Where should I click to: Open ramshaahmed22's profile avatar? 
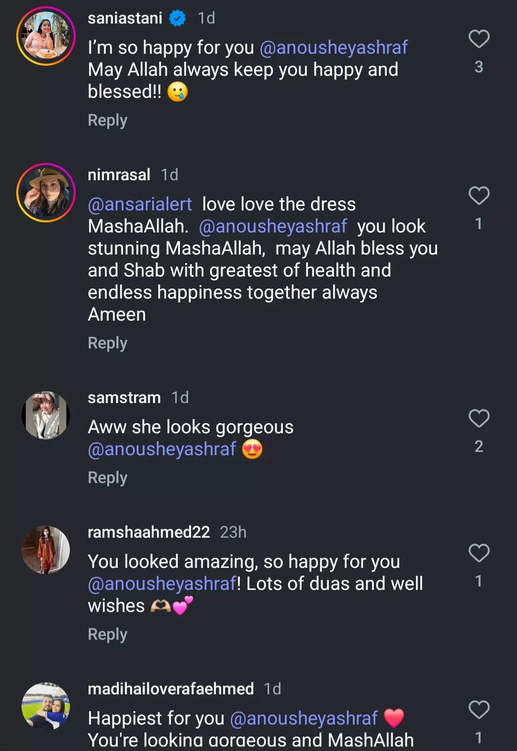tap(46, 550)
